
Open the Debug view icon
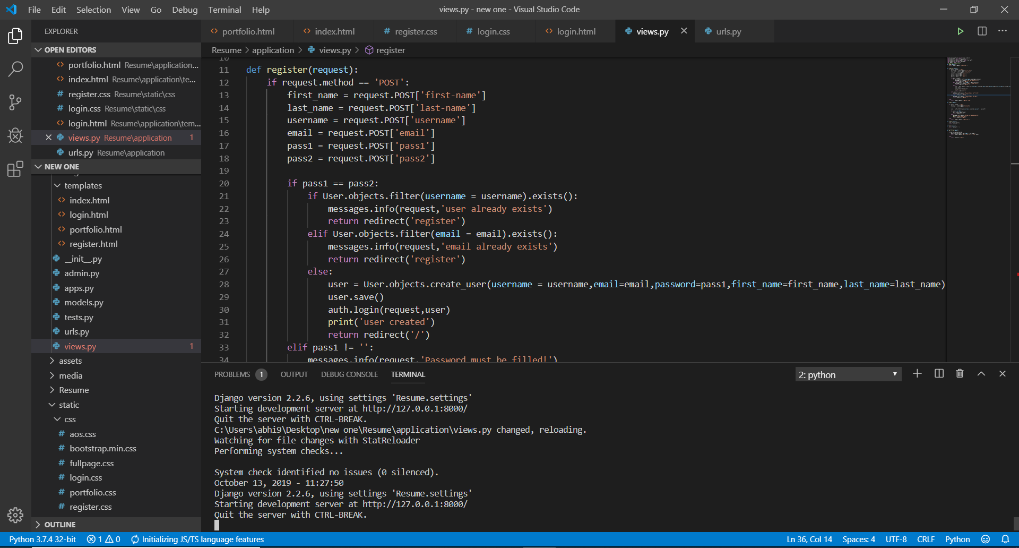pos(15,135)
